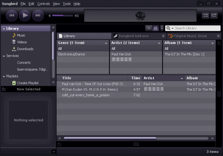Viewport: 223px width, 156px height.
Task: Open the Edit menu
Action: (x=31, y=4)
